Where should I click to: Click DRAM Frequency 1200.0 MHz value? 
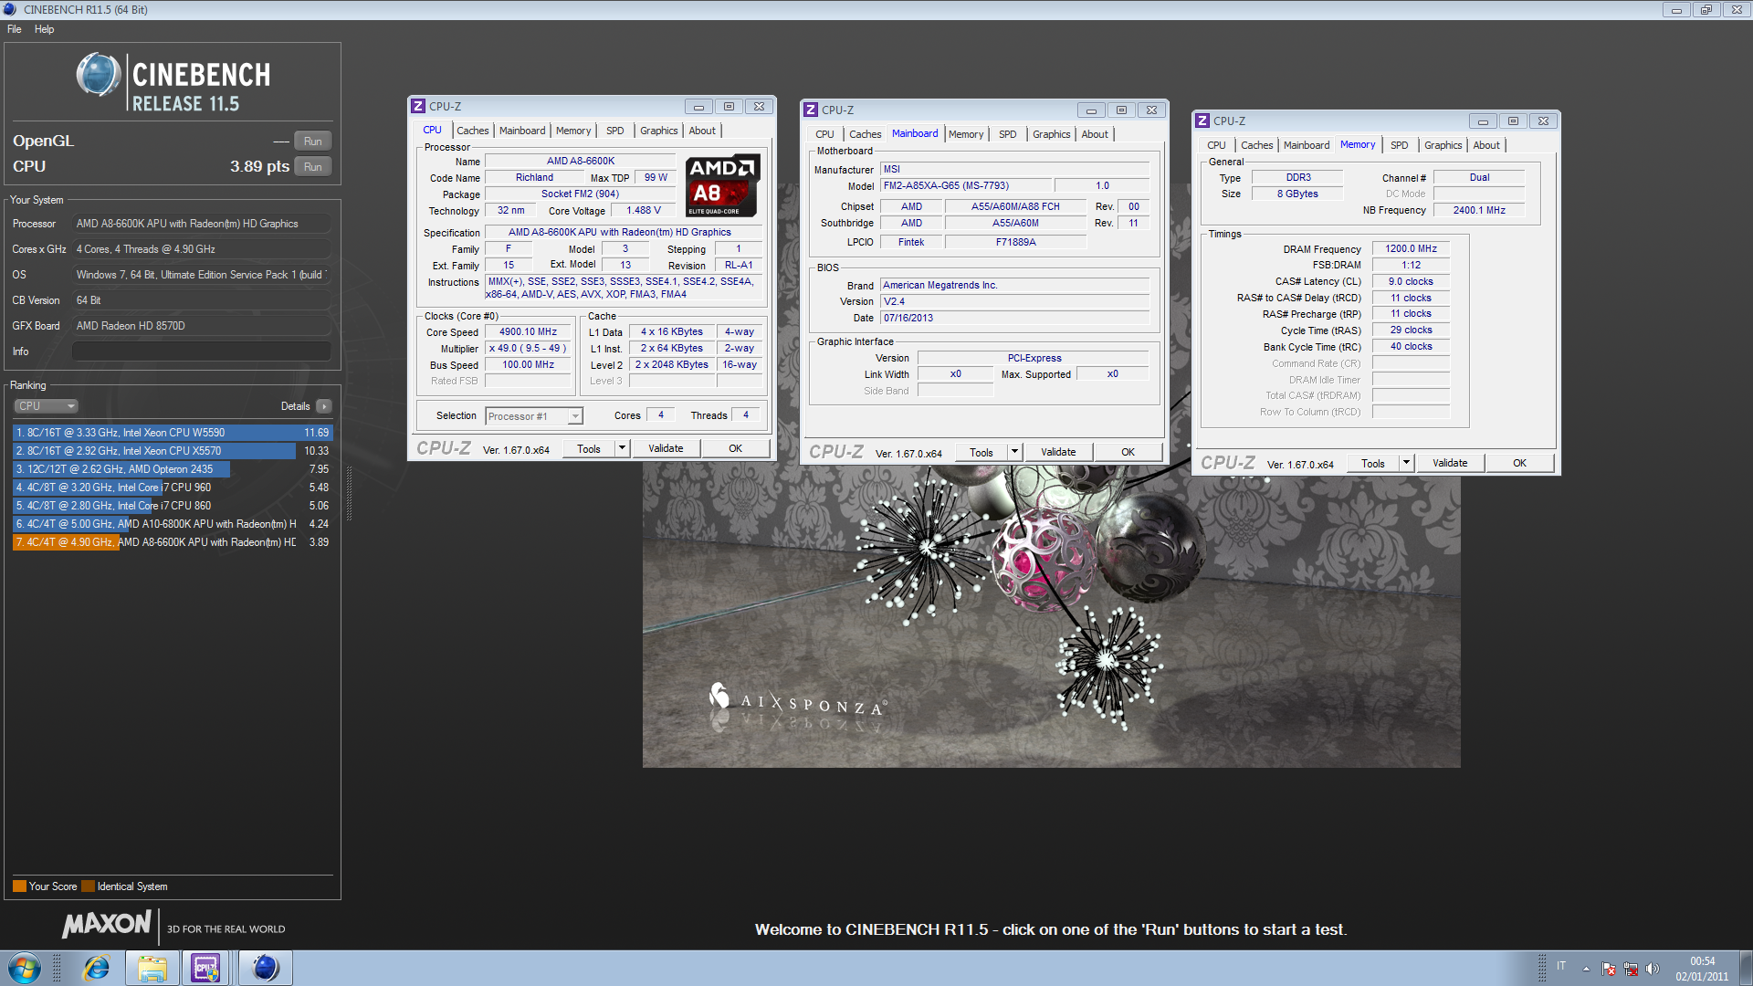(x=1411, y=248)
